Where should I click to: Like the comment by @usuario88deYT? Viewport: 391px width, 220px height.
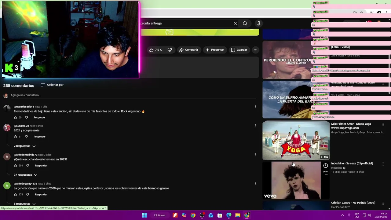click(x=16, y=118)
